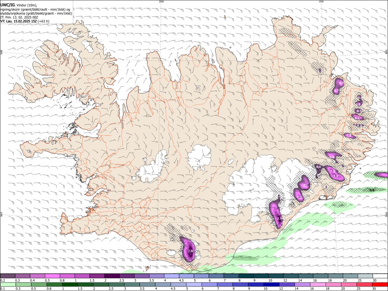388x291 pixels.
Task: Click the 20W longitude label
Action: (161, 2)
